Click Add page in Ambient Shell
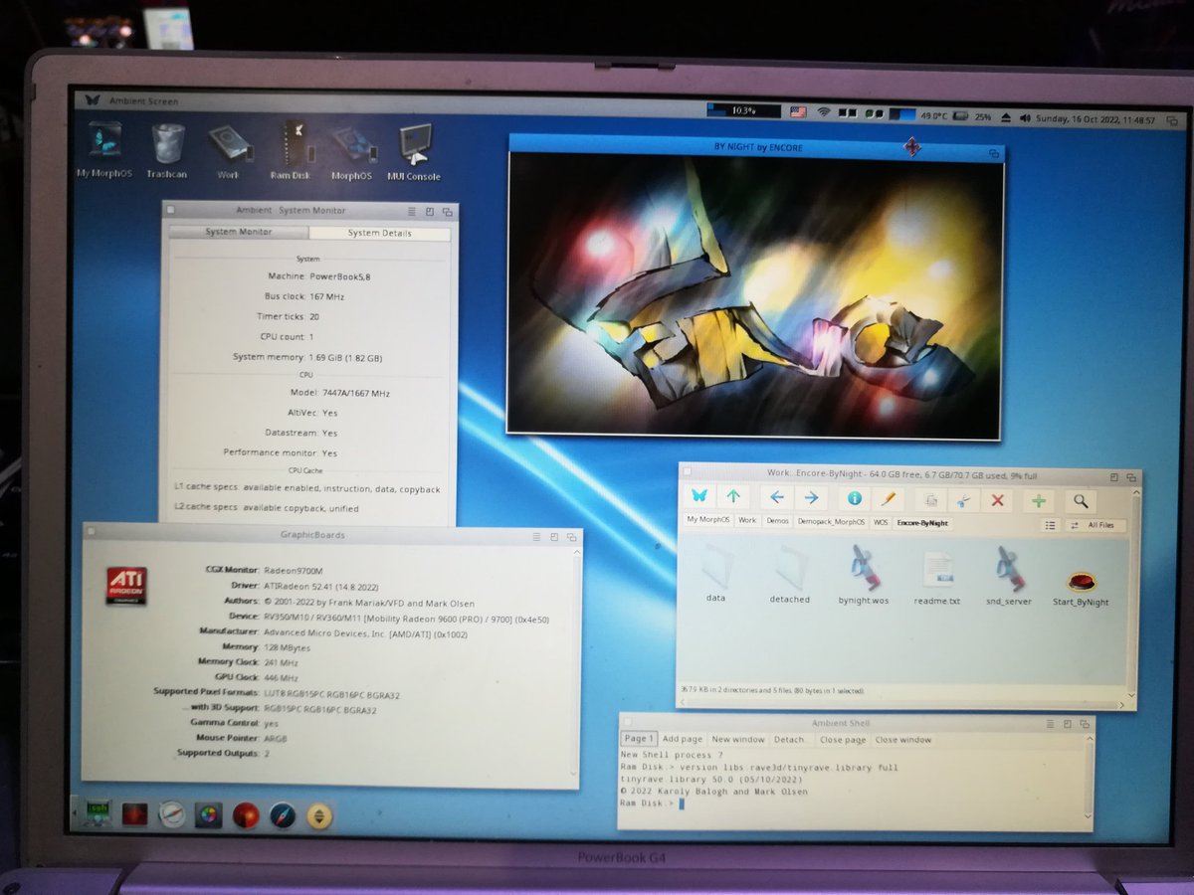 [684, 740]
